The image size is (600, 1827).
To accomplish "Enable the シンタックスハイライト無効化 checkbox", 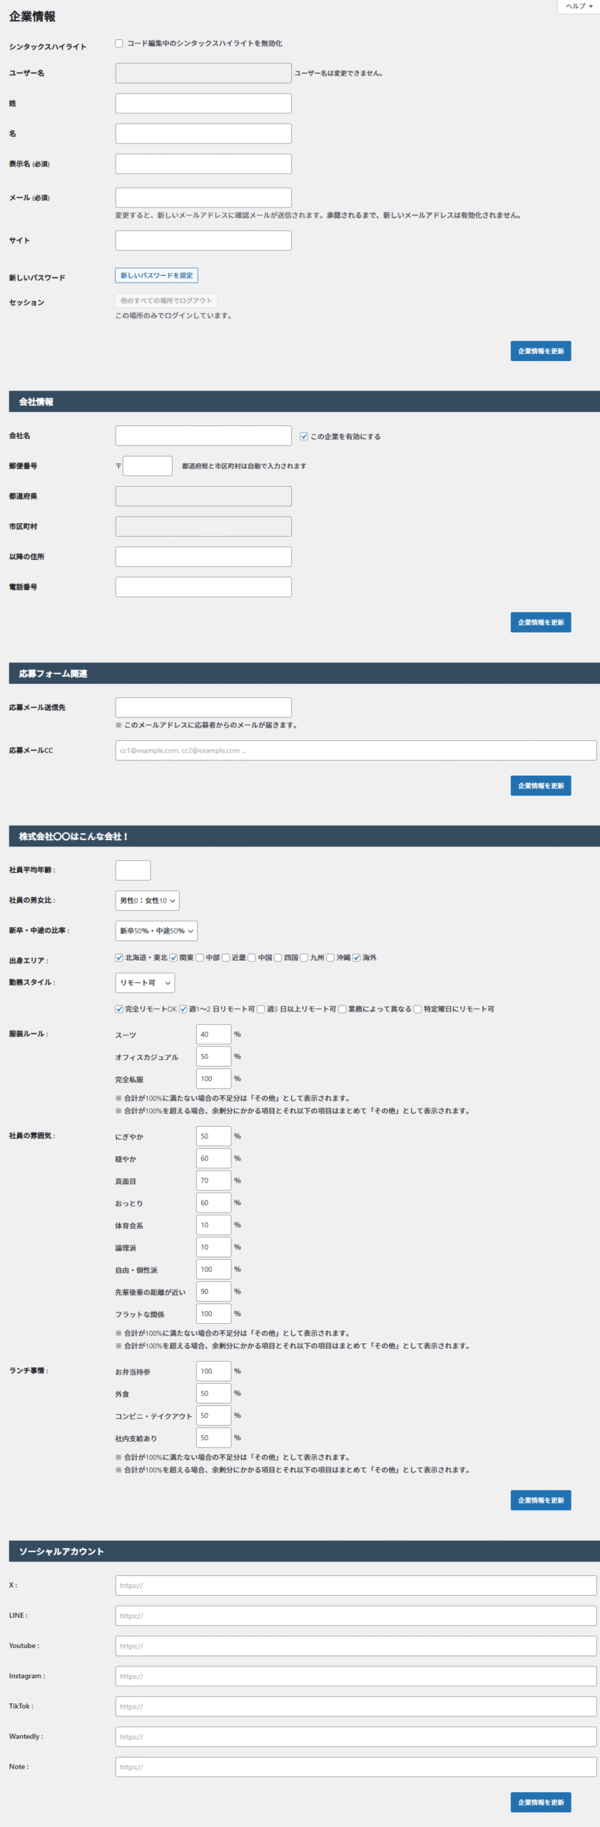I will [119, 44].
